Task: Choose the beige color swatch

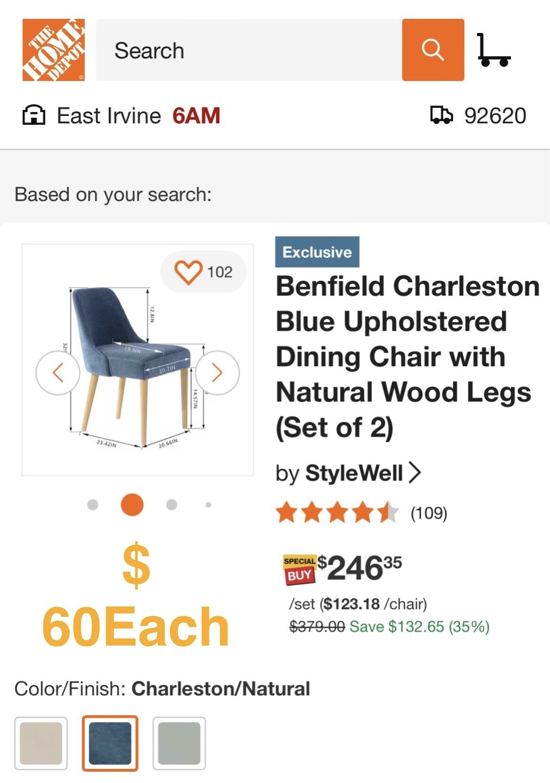Action: click(x=41, y=743)
